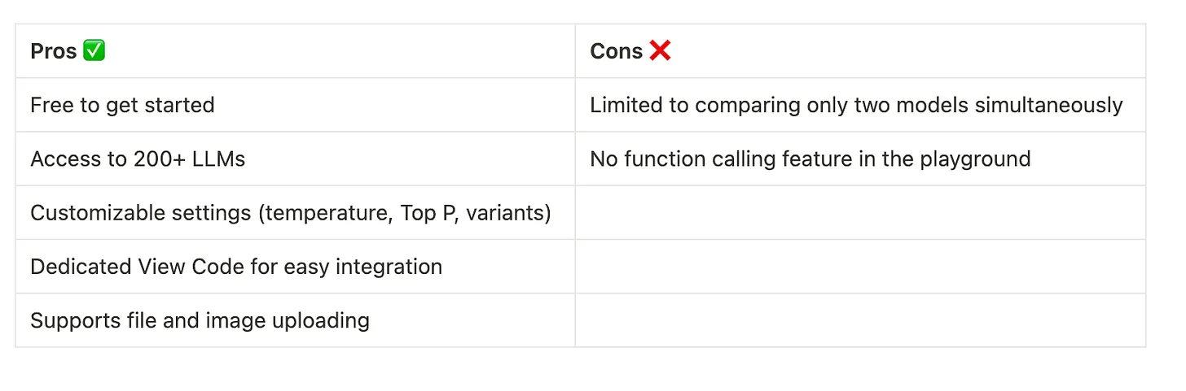
Task: Click the green checkmark icon beside Pros
Action: [94, 51]
